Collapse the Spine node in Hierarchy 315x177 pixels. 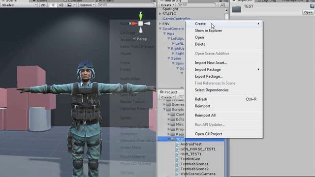click(169, 59)
